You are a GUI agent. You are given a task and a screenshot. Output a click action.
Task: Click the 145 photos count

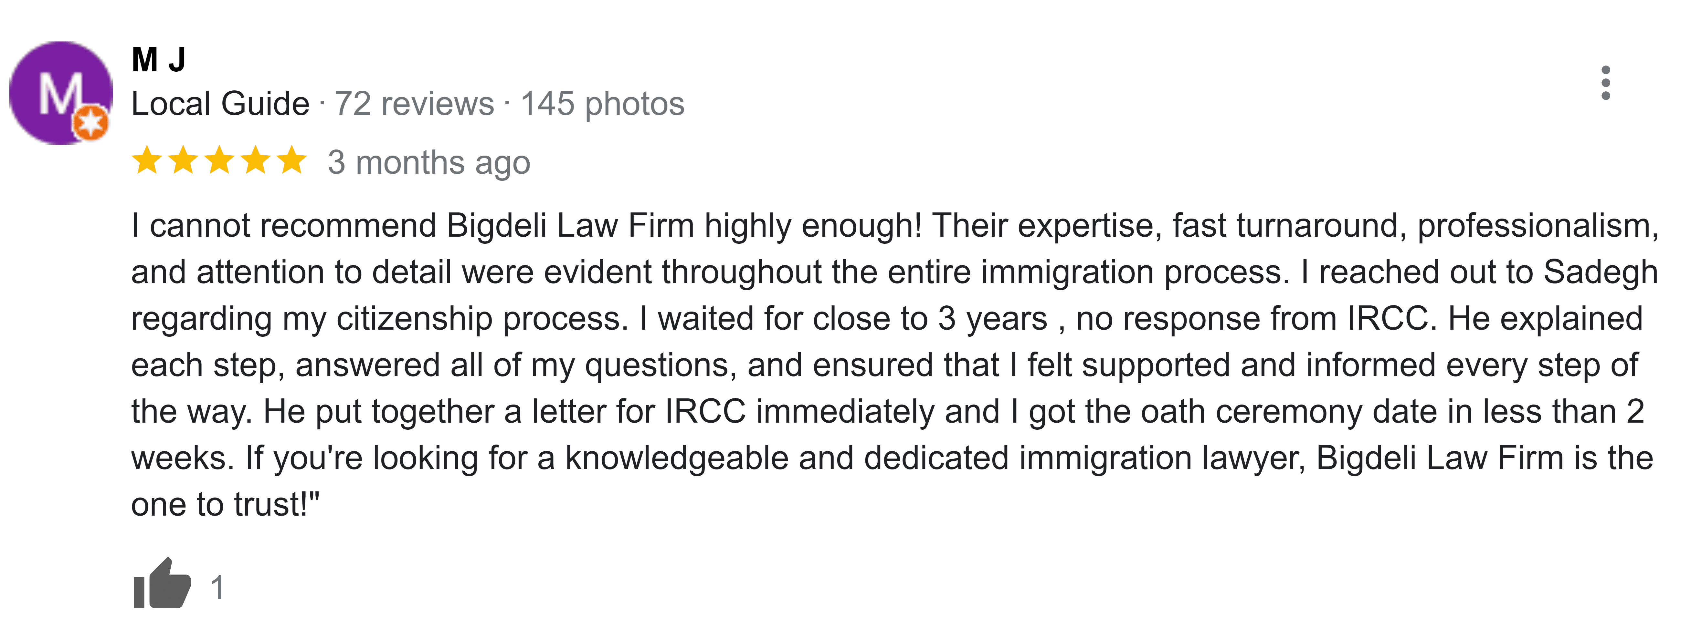click(603, 104)
